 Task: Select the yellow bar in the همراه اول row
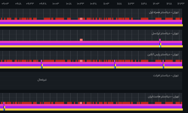pyautogui.click(x=91, y=25)
